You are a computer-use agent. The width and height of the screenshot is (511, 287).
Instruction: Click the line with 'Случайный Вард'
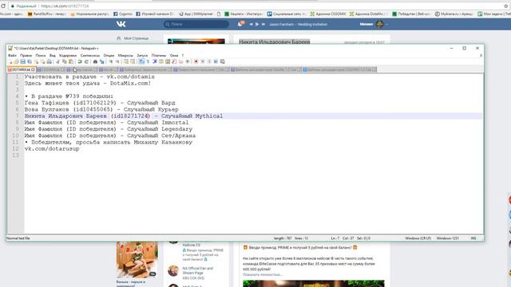pos(100,103)
